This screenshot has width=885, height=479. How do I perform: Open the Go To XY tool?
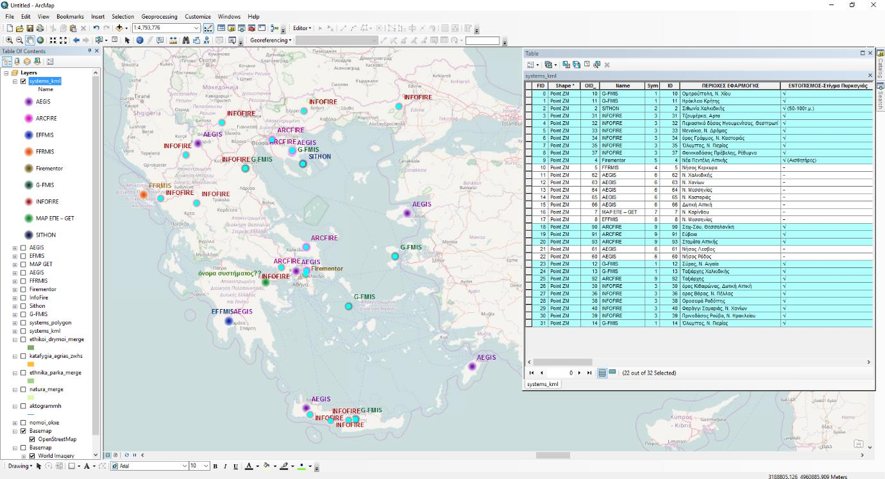[x=206, y=40]
